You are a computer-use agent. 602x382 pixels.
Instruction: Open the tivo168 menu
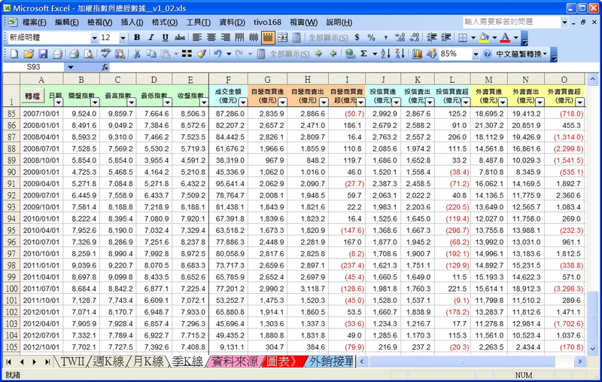[267, 23]
